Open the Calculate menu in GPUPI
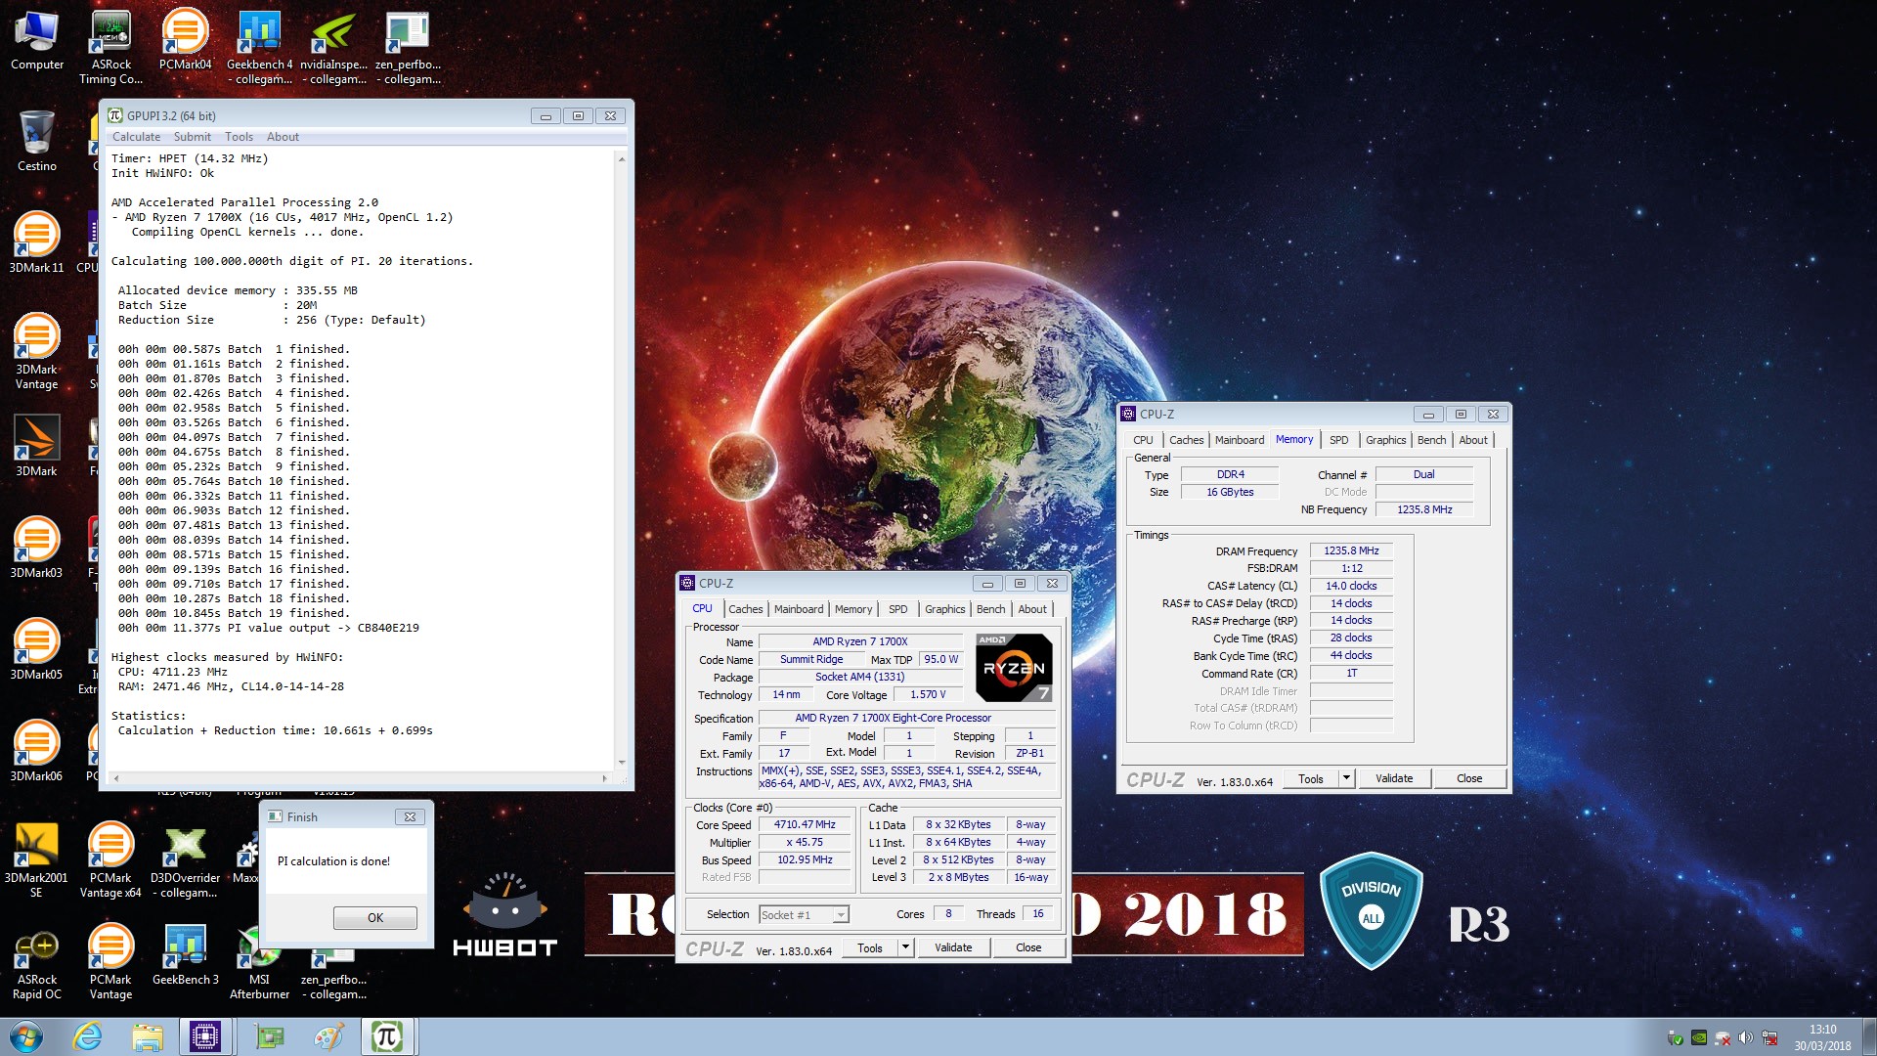The width and height of the screenshot is (1877, 1056). pyautogui.click(x=136, y=137)
